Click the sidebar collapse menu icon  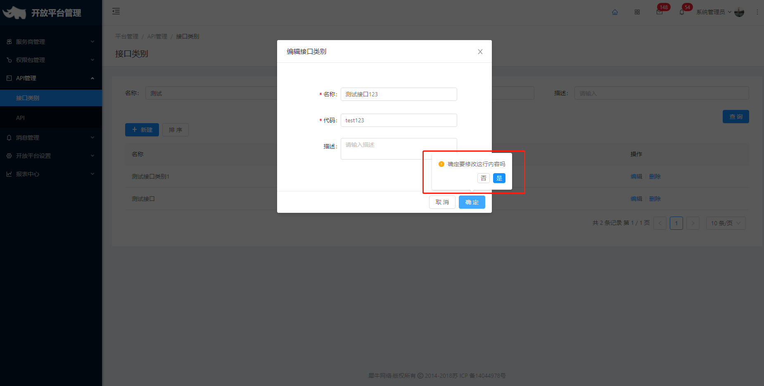pos(116,11)
